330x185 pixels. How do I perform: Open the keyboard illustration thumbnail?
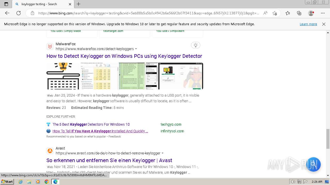click(63, 76)
